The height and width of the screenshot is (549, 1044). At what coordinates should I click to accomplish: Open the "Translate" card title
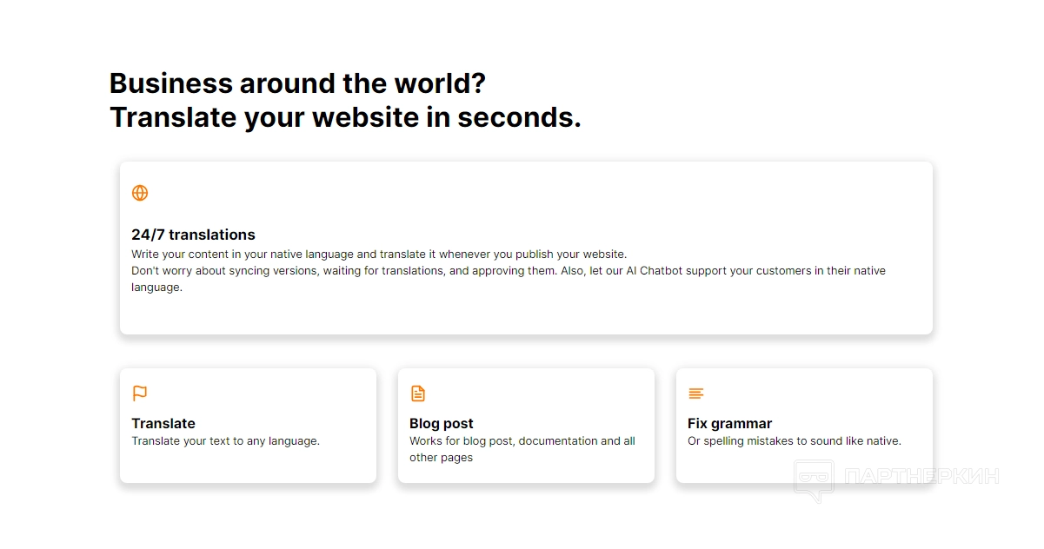(163, 424)
